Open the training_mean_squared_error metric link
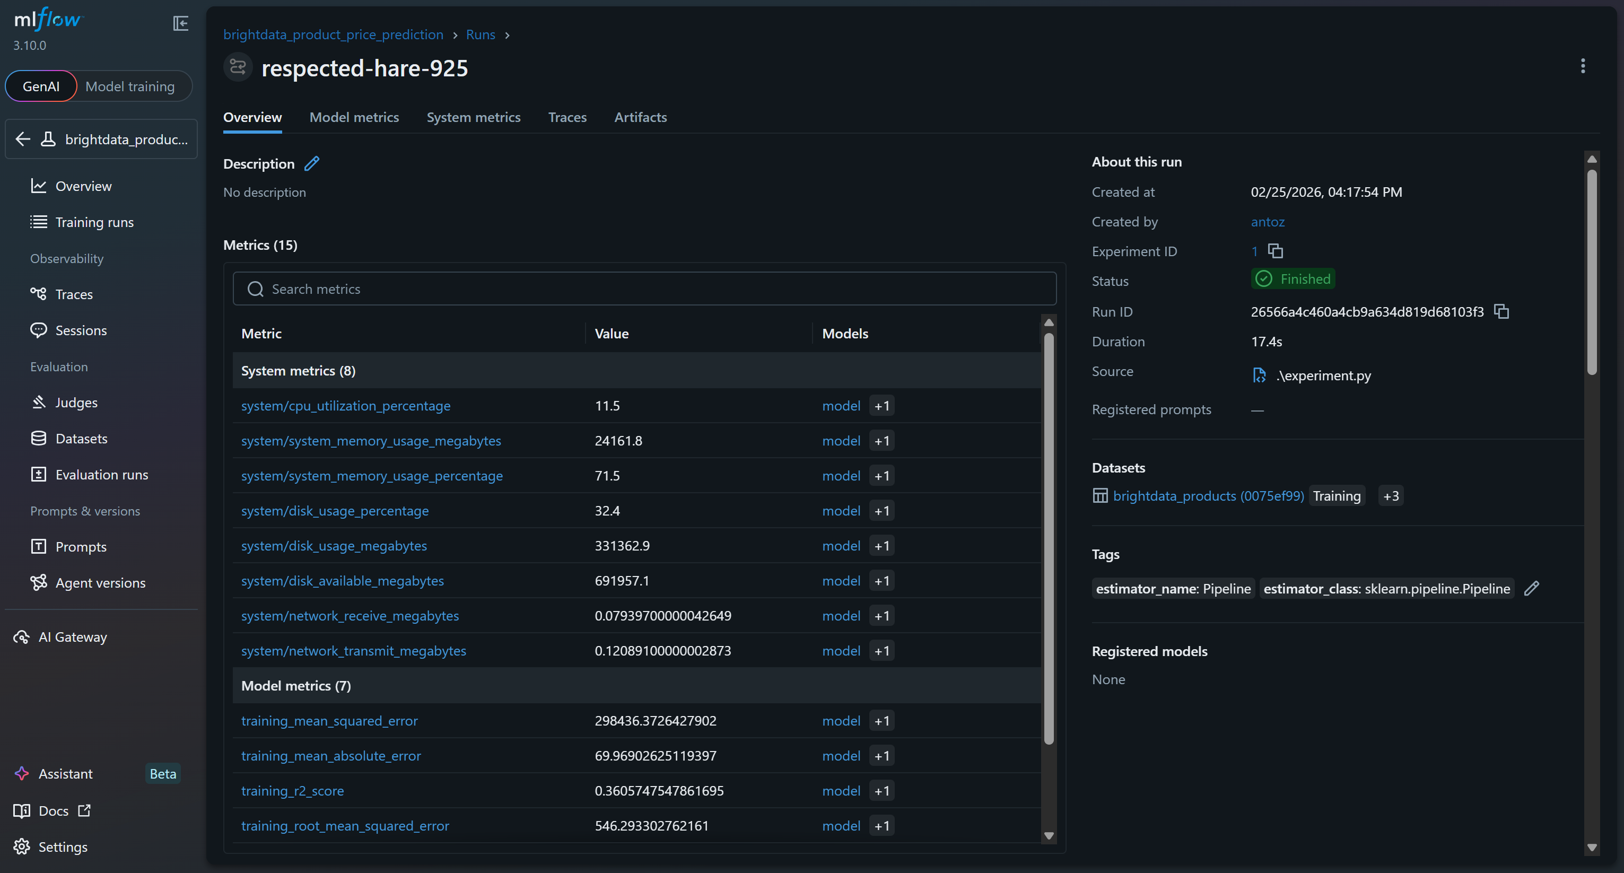The width and height of the screenshot is (1624, 873). (329, 720)
